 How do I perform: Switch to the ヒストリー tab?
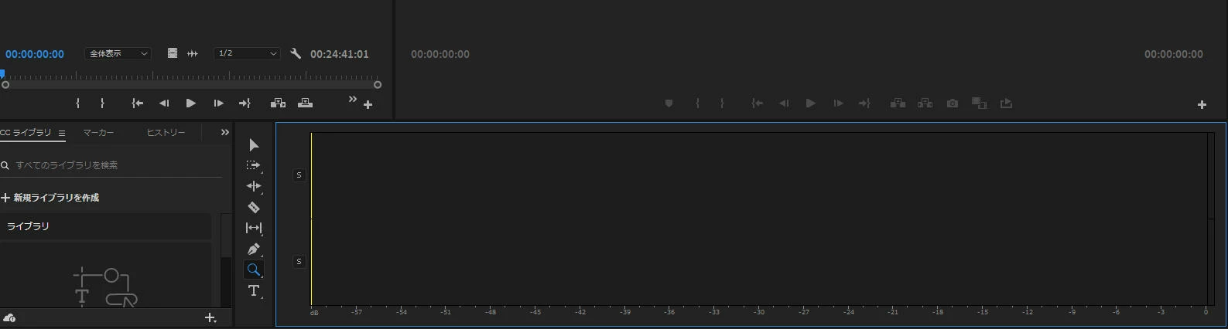pyautogui.click(x=166, y=133)
